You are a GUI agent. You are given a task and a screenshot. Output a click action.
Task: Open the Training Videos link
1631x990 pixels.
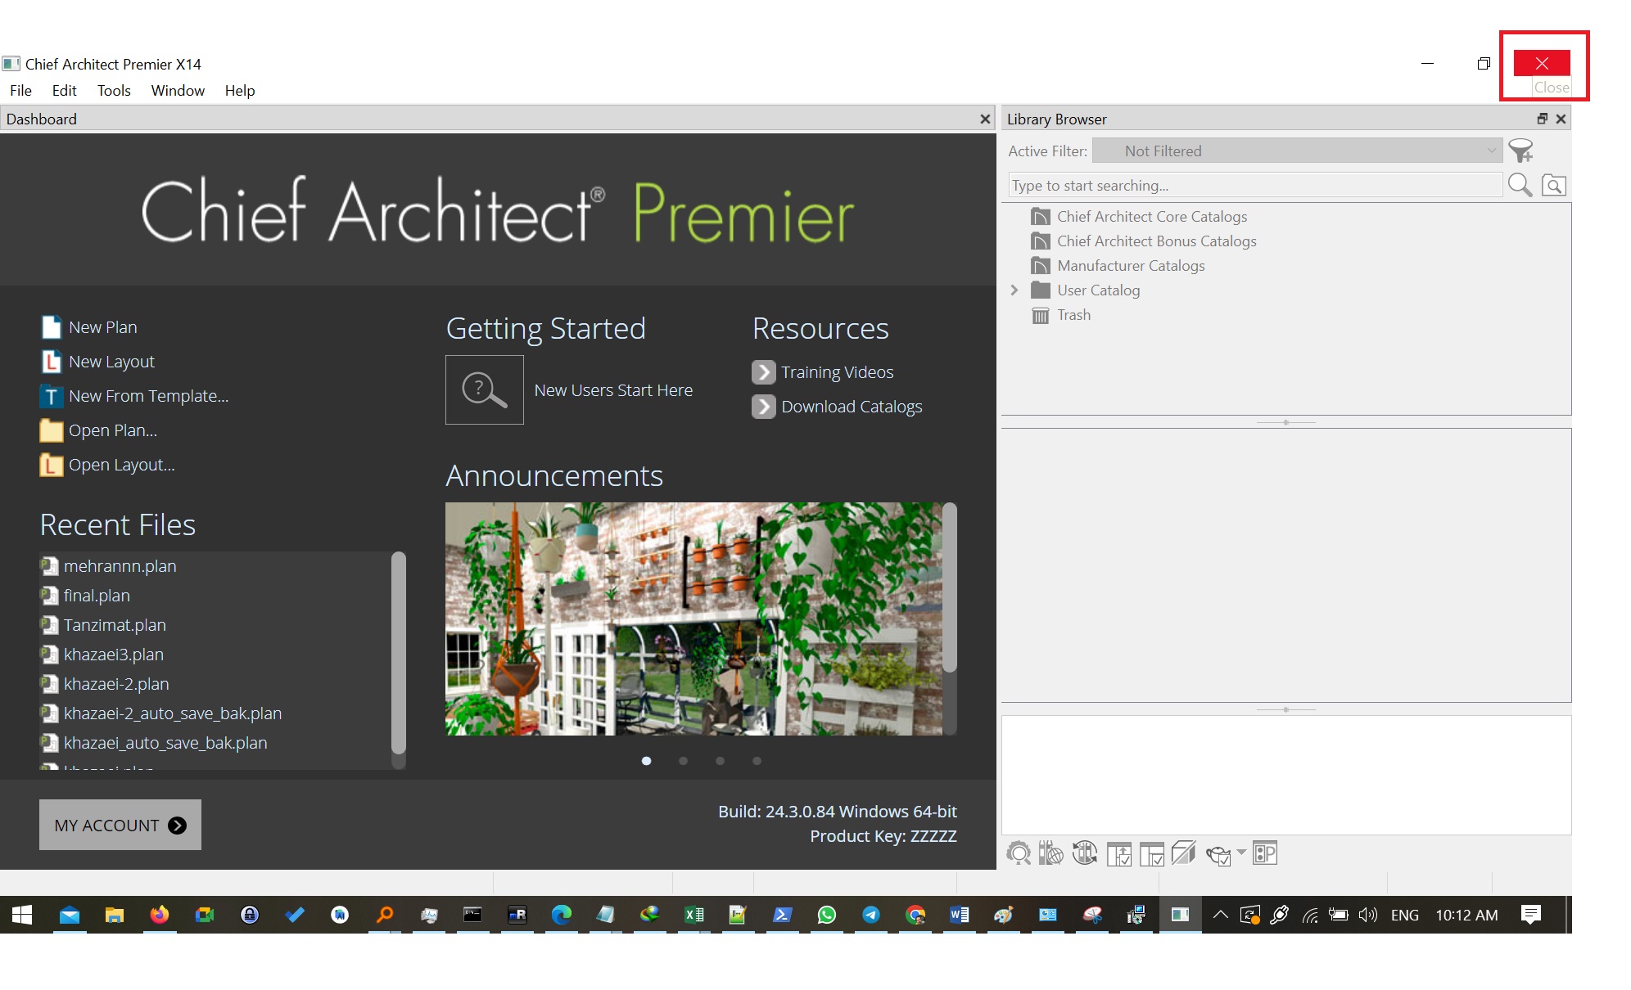[837, 372]
